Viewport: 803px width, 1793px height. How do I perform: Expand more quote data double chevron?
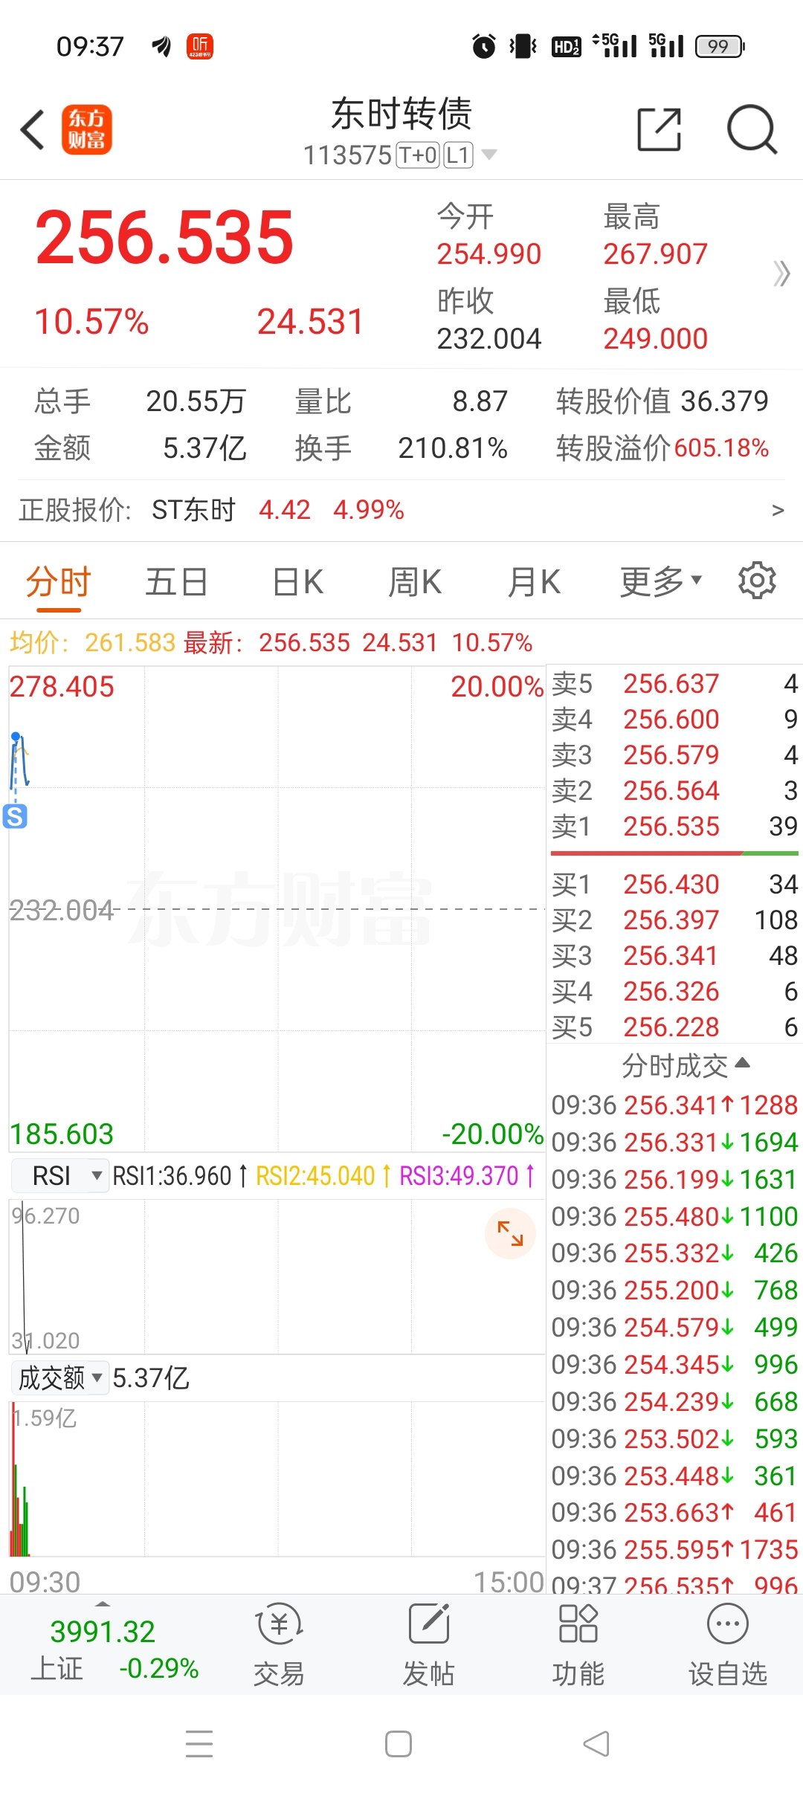(x=781, y=274)
